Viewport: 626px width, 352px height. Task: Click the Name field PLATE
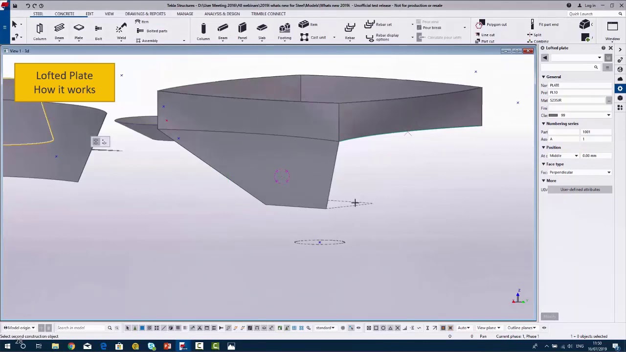coord(581,86)
